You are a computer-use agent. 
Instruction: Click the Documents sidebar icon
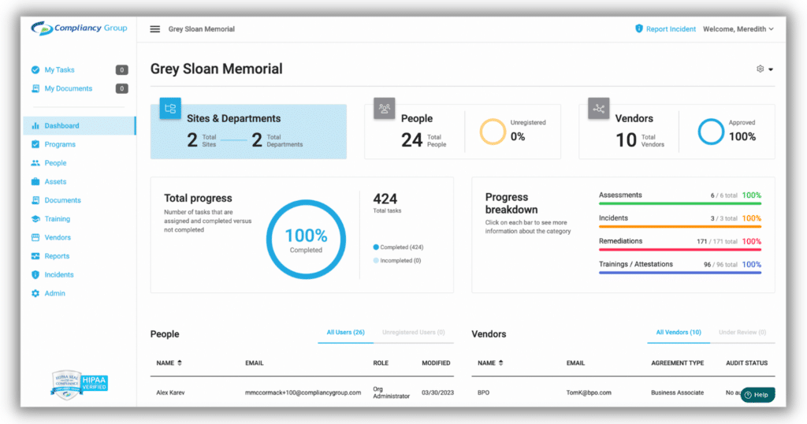[35, 200]
